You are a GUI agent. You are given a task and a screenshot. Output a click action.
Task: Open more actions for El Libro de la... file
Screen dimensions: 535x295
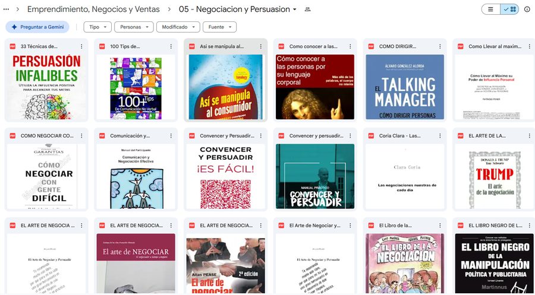440,225
